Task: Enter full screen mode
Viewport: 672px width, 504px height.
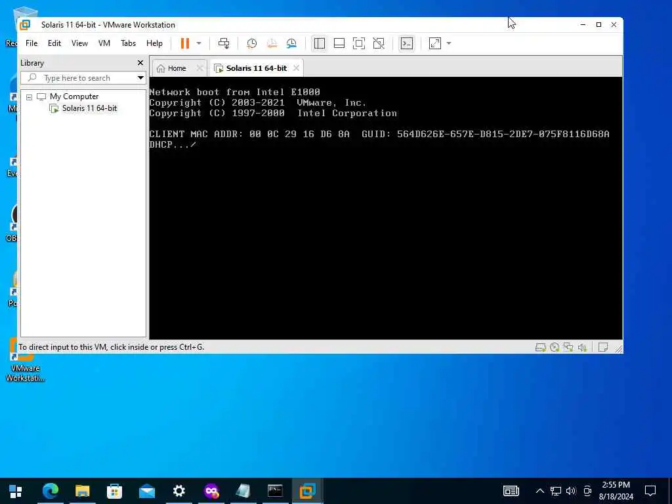Action: point(359,43)
